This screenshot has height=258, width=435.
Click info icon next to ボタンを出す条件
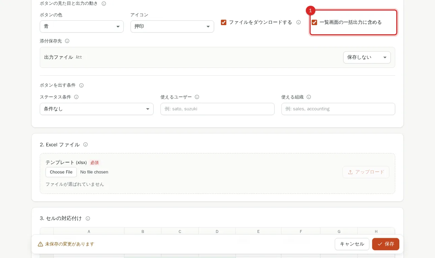pyautogui.click(x=82, y=86)
